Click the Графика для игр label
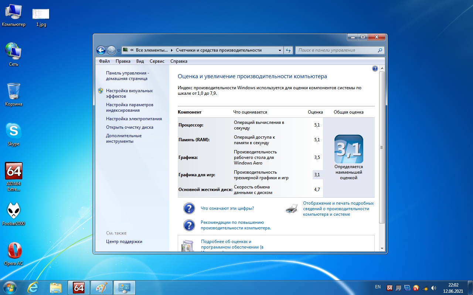Viewport: 473px width, 295px height. coord(197,175)
